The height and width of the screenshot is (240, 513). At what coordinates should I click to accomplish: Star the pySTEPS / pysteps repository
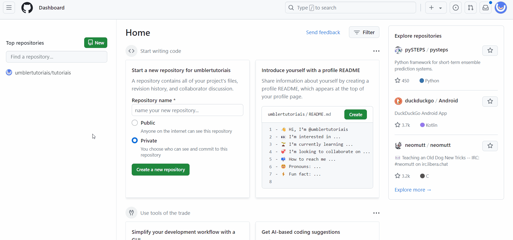coord(490,50)
